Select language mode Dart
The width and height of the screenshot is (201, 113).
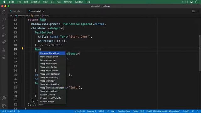(x=113, y=111)
